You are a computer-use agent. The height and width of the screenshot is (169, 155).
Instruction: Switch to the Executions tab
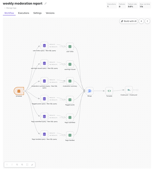24,13
